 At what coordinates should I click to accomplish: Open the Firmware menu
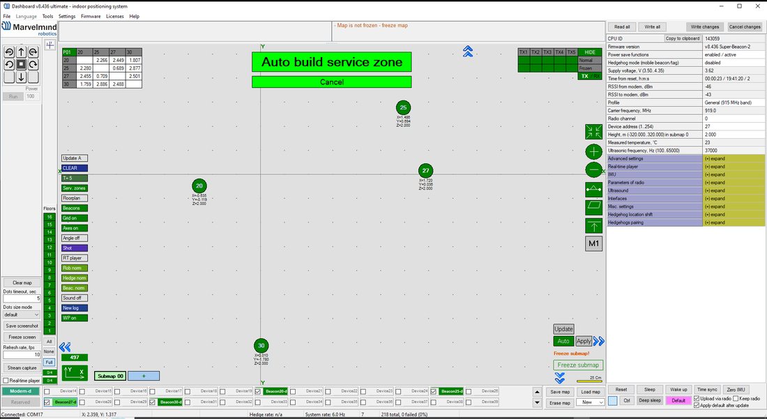click(x=91, y=16)
